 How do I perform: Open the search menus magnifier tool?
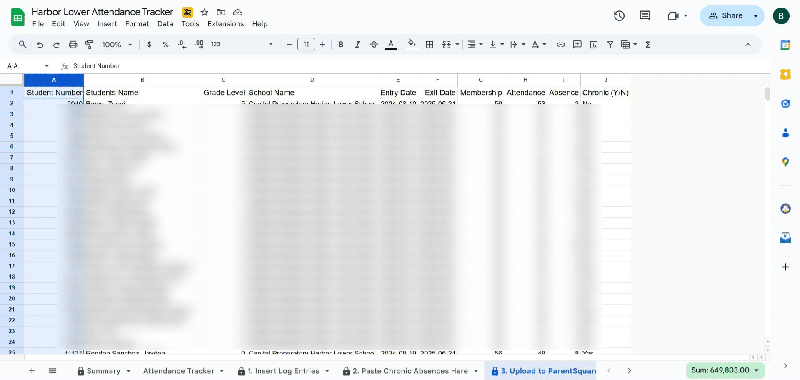pos(22,44)
